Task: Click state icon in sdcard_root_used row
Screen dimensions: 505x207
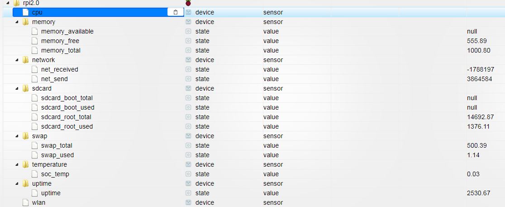Action: (x=188, y=126)
